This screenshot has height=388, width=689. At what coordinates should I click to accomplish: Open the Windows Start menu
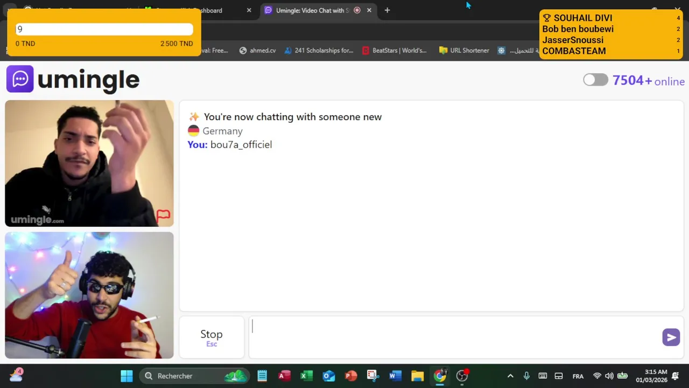pyautogui.click(x=126, y=376)
